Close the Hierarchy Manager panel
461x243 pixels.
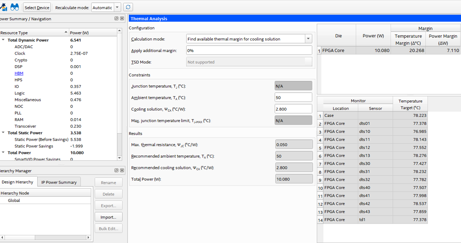pyautogui.click(x=122, y=171)
